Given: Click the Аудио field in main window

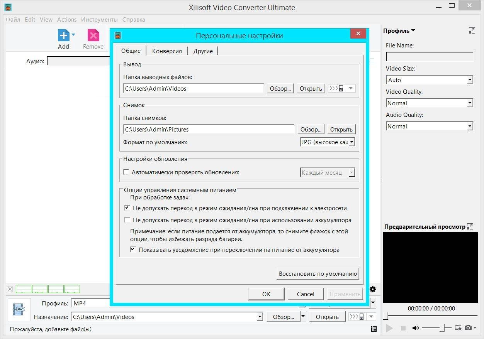Looking at the screenshot, I should 78,61.
